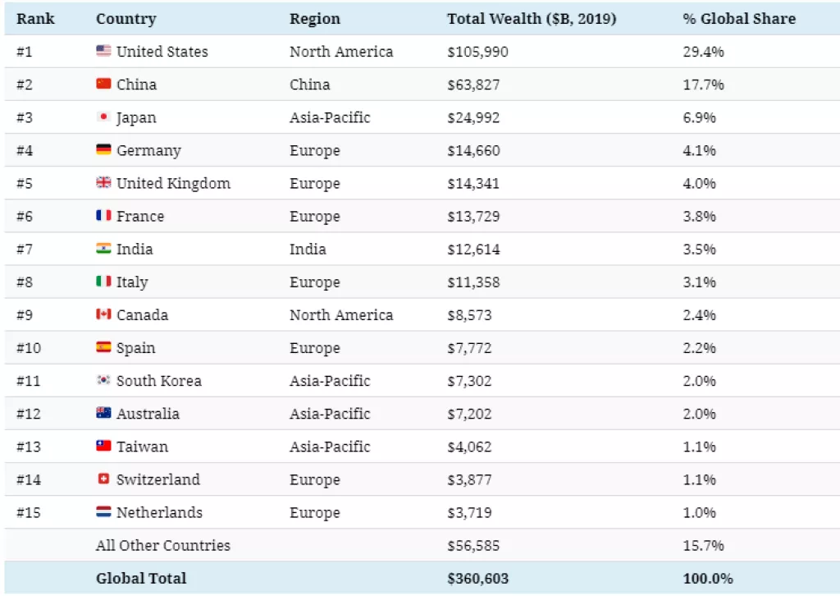Click the Total Wealth column header
Viewport: 840px width, 596px height.
(x=531, y=18)
